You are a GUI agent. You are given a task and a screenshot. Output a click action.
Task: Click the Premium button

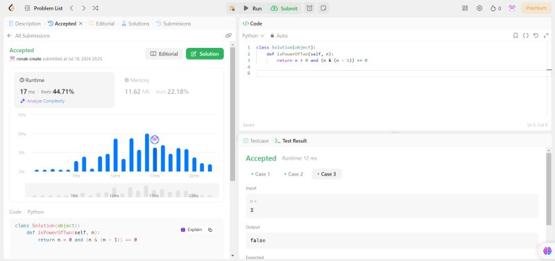point(536,8)
